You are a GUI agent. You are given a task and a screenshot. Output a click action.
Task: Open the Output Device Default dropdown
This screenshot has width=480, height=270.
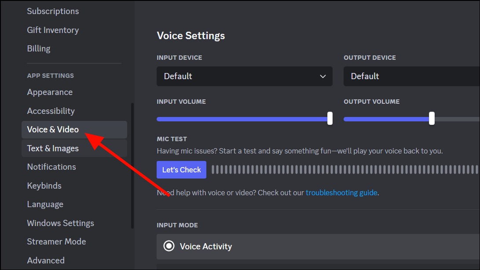(411, 76)
